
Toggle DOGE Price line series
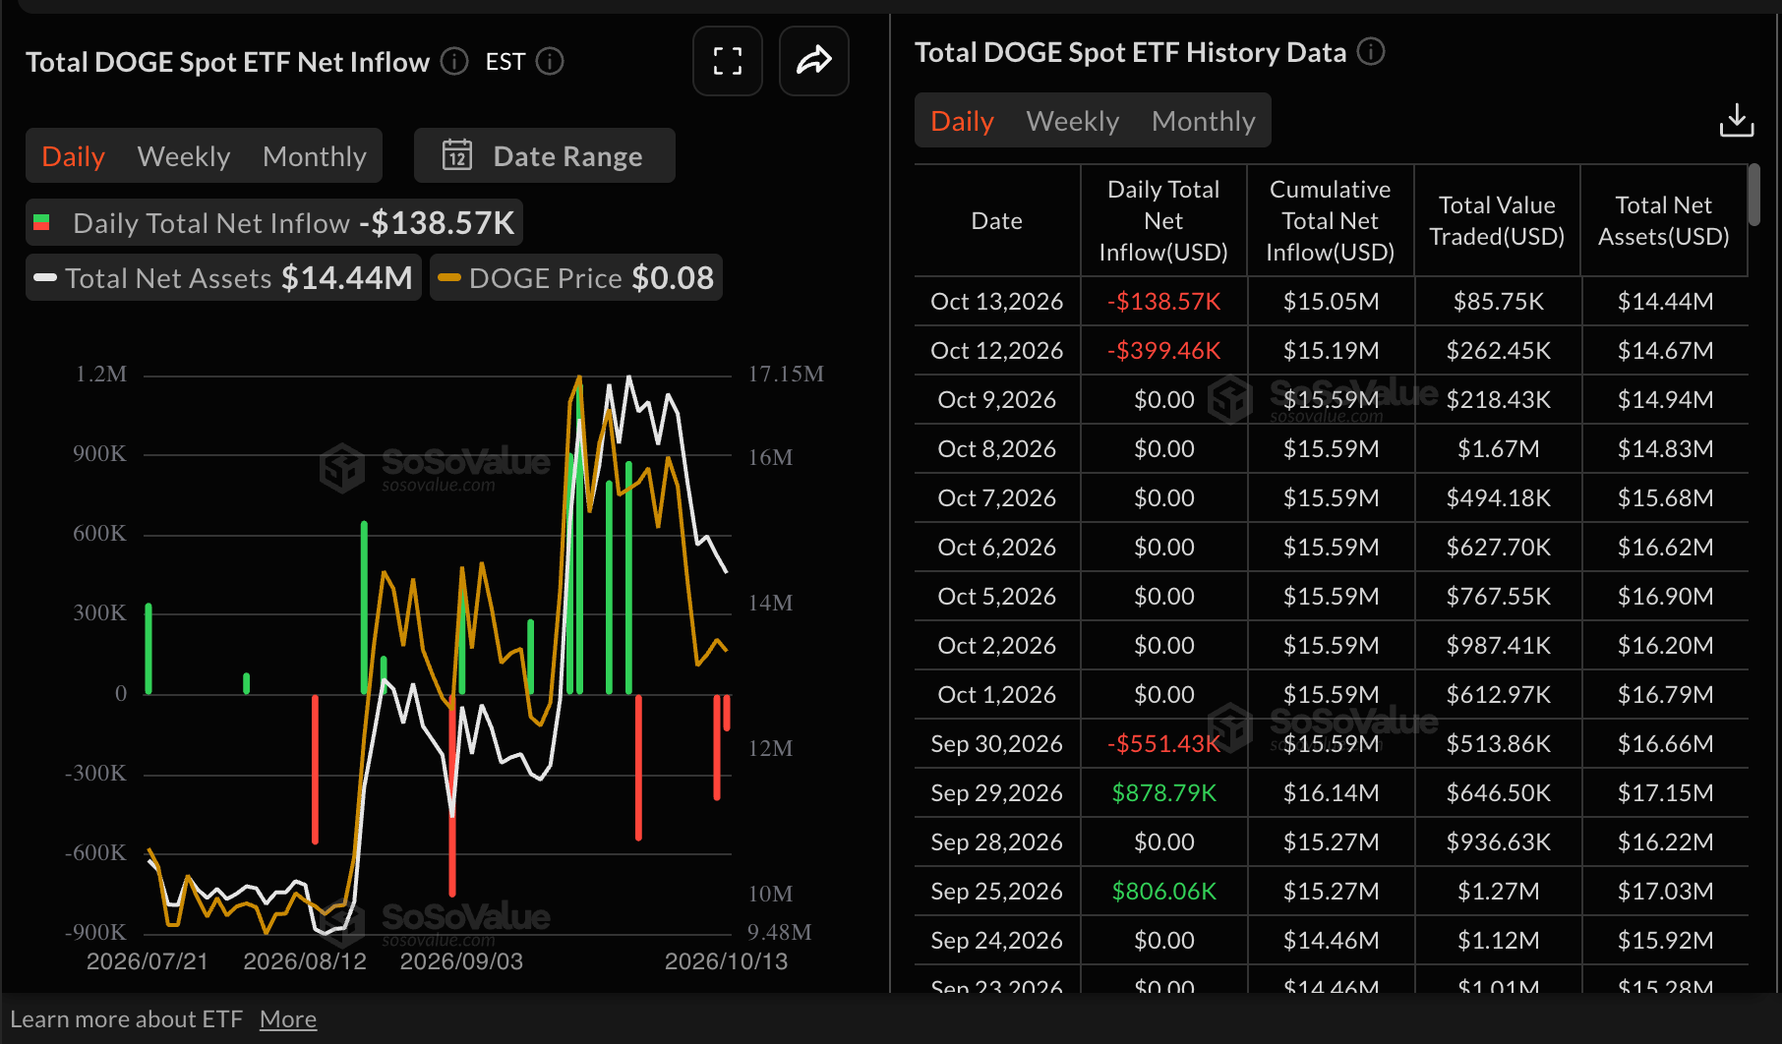pyautogui.click(x=576, y=278)
